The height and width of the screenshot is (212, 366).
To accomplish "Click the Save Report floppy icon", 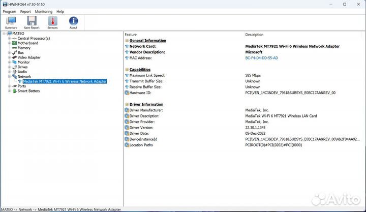I will 32,22.
